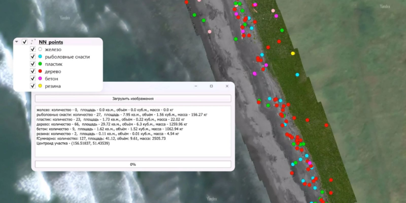Click the Центроид участка coordinates line
Image resolution: width=406 pixels, height=203 pixels.
click(73, 144)
